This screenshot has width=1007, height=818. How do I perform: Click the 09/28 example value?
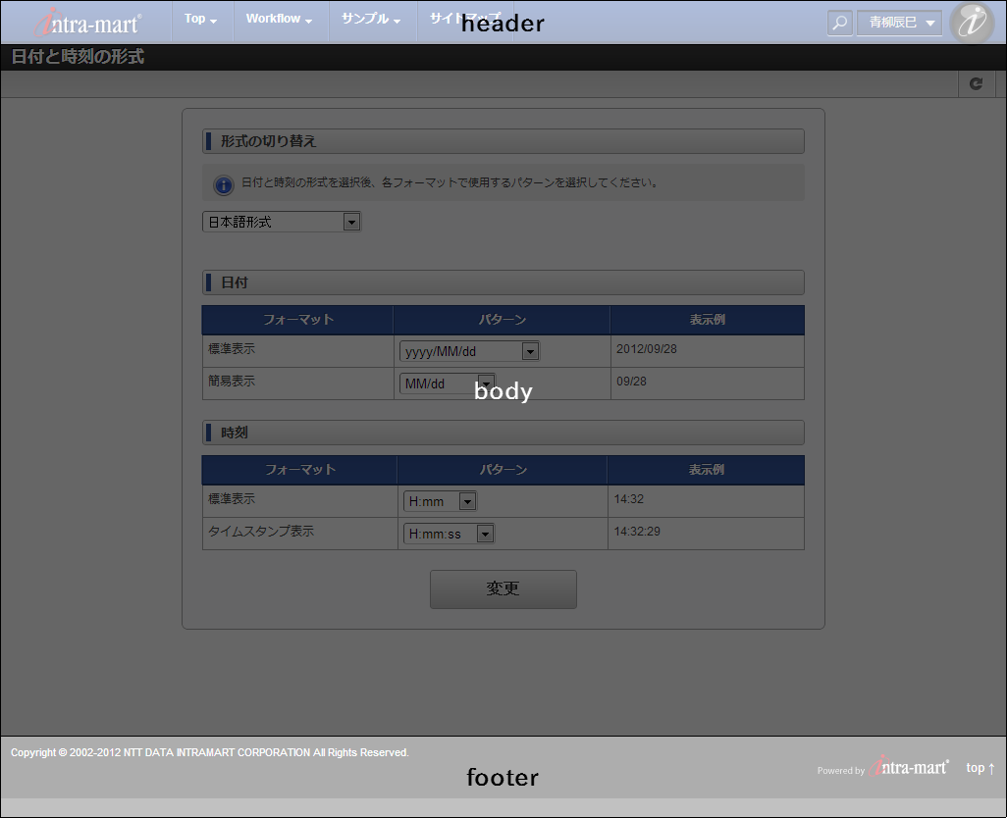631,382
